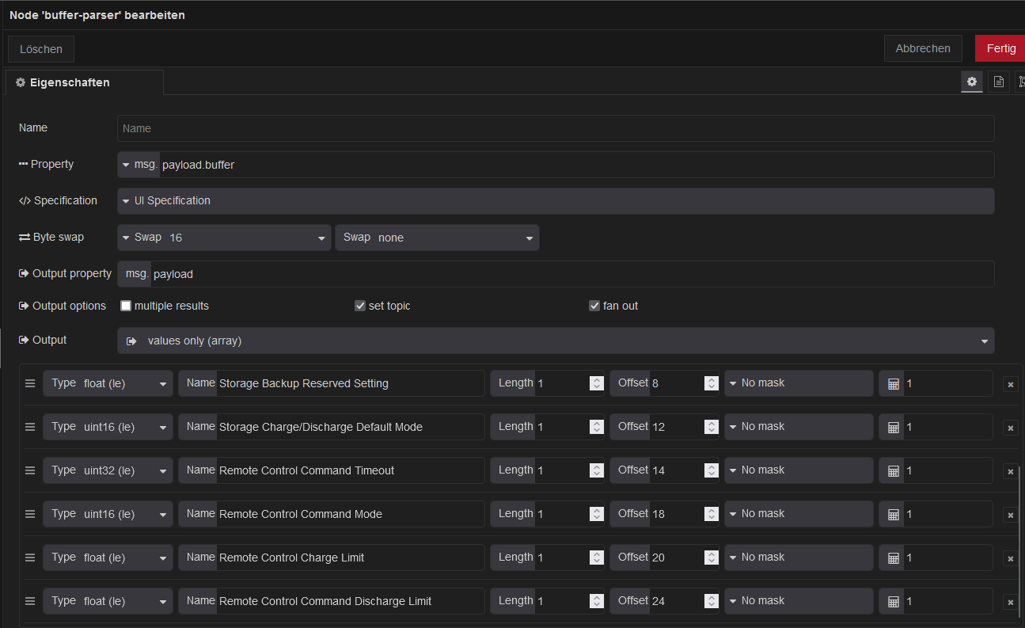Viewport: 1025px width, 628px height.
Task: Open No mask dropdown for Remote Control Charge Limit
Action: (799, 558)
